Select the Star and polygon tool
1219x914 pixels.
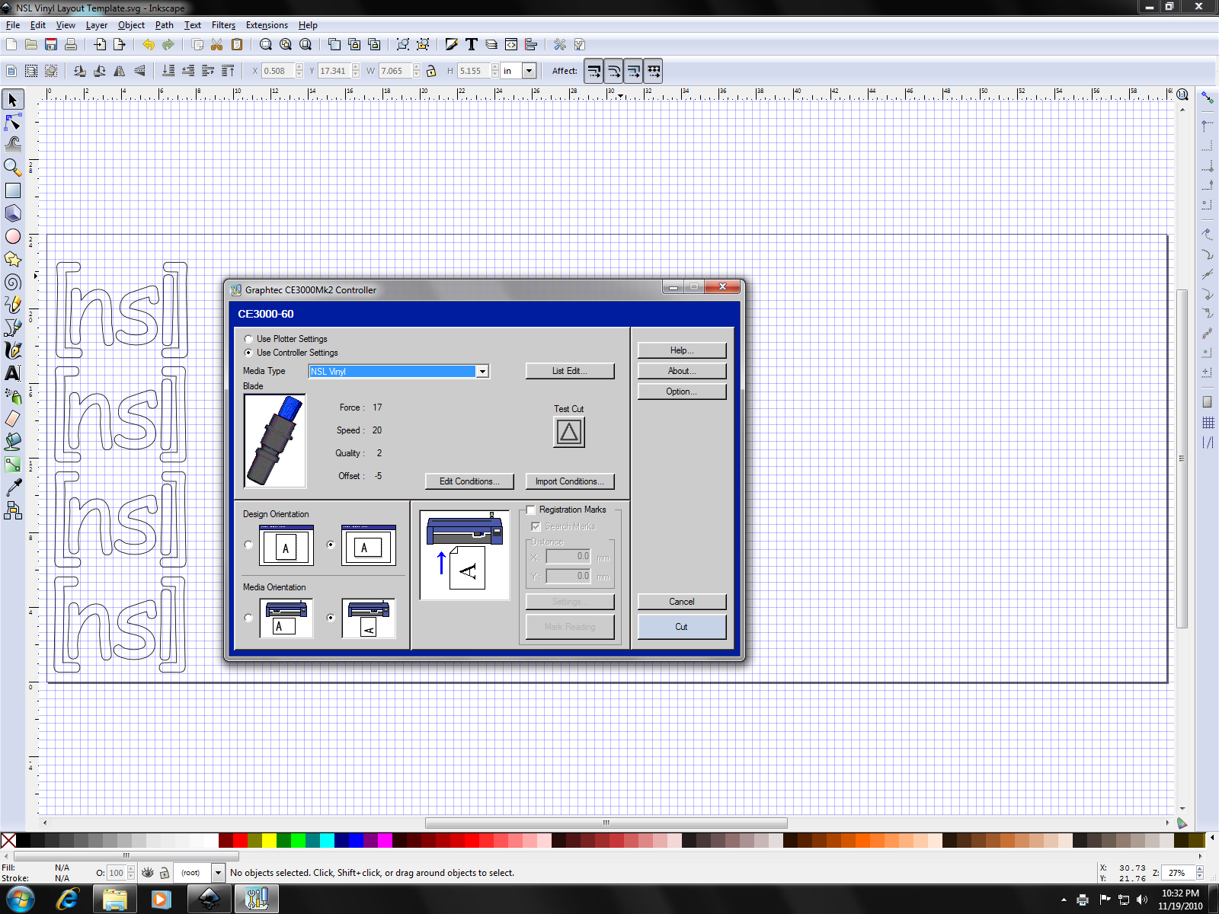tap(12, 260)
